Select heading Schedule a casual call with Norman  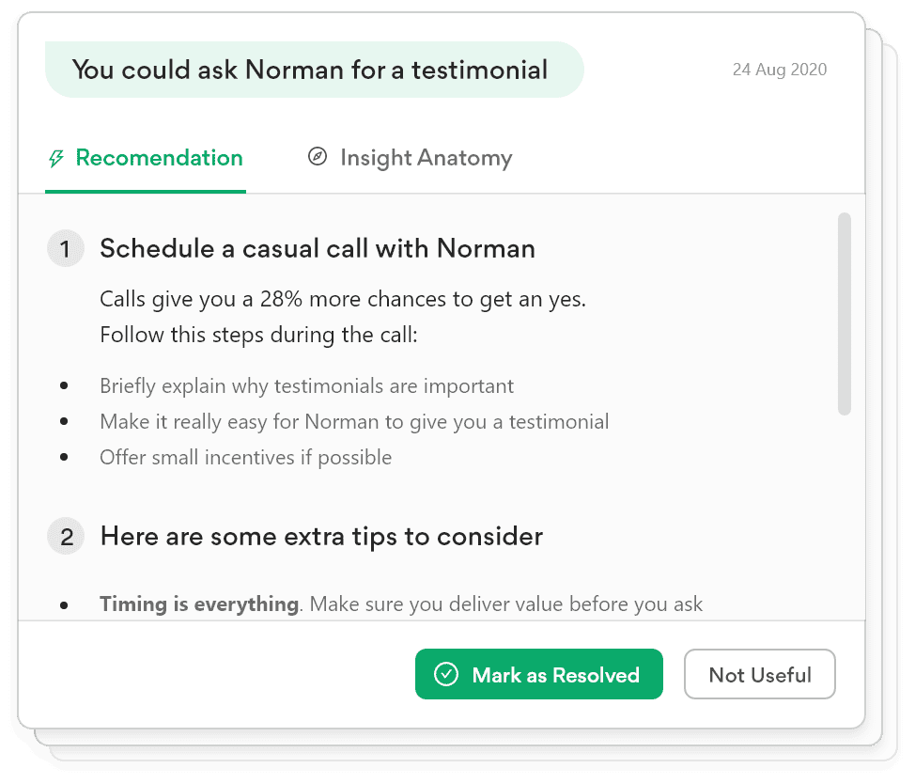click(x=318, y=249)
